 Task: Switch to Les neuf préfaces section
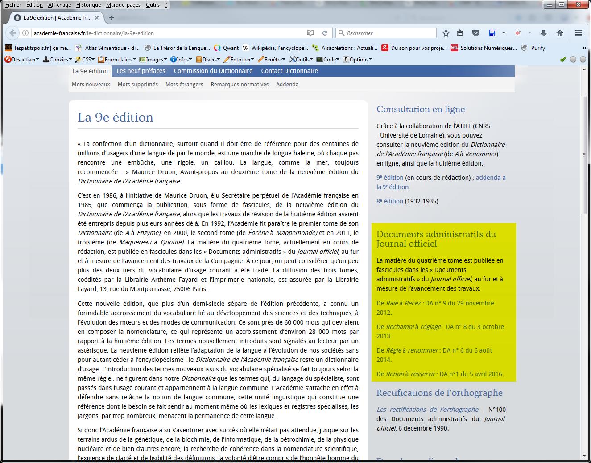click(141, 71)
